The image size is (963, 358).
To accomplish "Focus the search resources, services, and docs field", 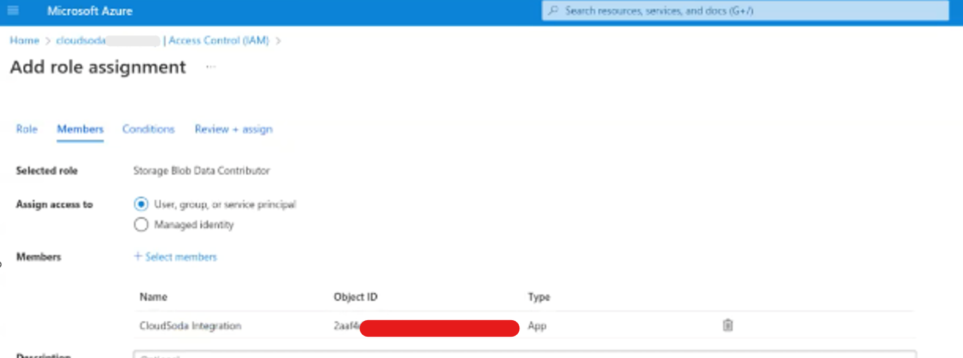I will (745, 10).
